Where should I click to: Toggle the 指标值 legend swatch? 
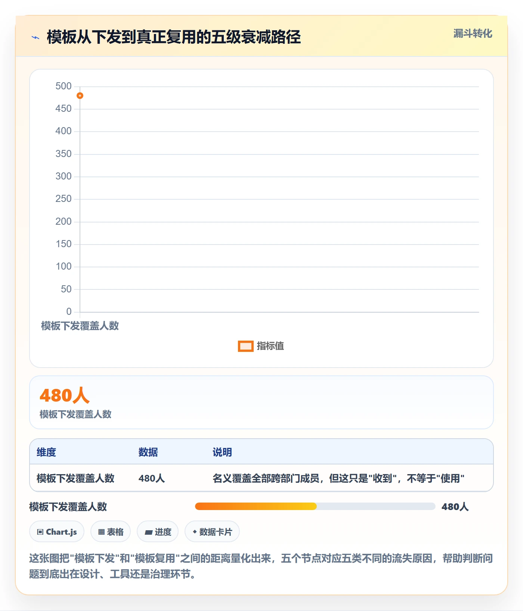click(x=246, y=346)
